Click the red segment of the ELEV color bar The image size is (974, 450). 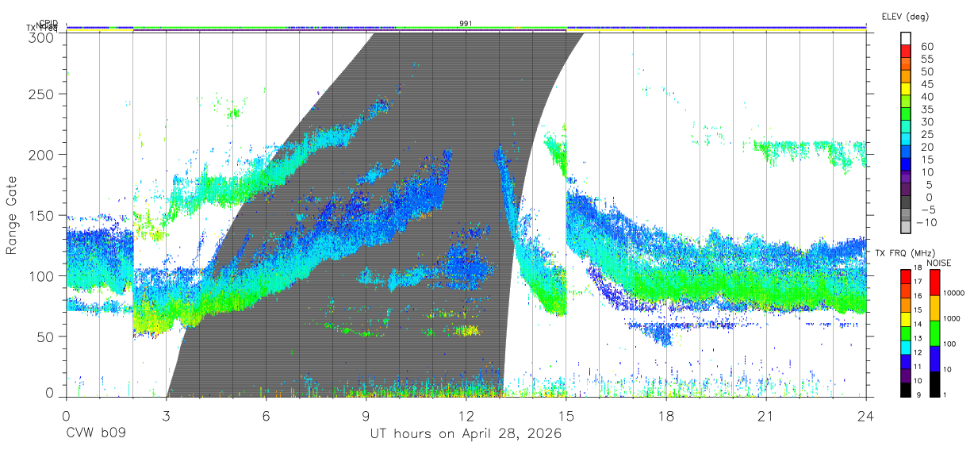[907, 52]
